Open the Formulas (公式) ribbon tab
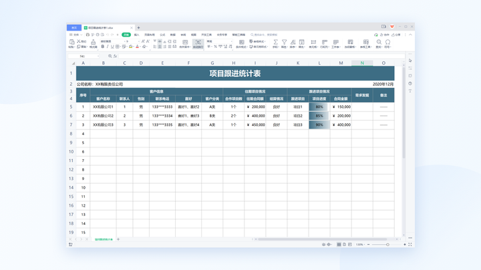Viewport: 481px width, 270px height. tap(162, 35)
